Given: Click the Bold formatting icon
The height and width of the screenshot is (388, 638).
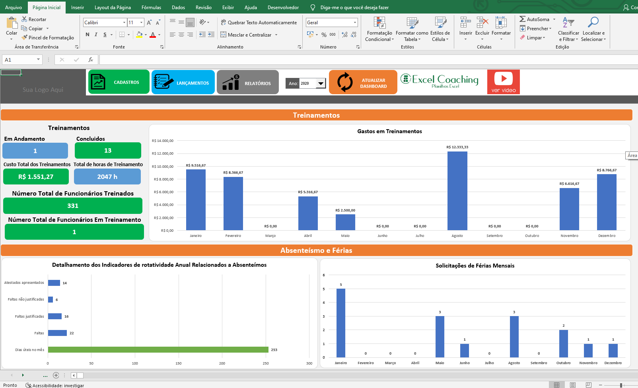Looking at the screenshot, I should point(88,35).
